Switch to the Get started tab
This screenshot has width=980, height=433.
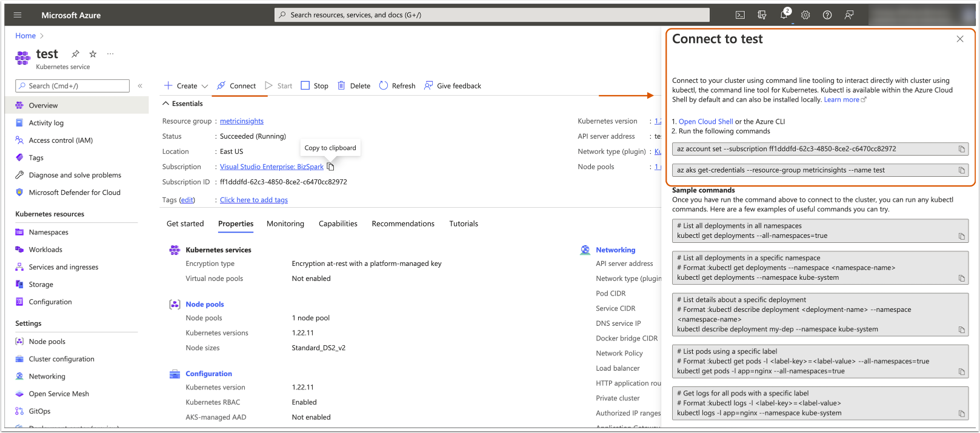(185, 223)
